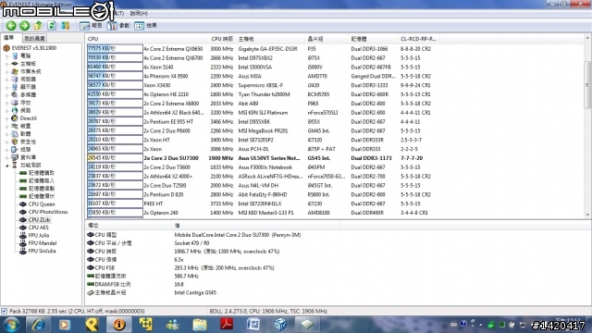Click the 15850 KB/s result bar

tap(115, 212)
